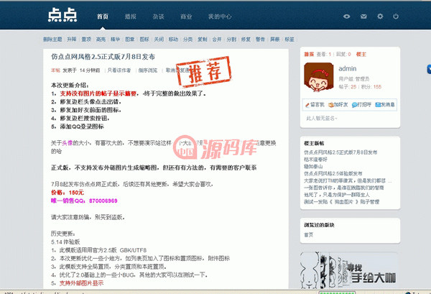
Task: Click the 加好友 handshake icon
Action: click(x=330, y=105)
